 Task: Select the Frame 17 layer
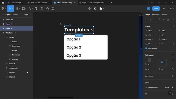(16, 24)
